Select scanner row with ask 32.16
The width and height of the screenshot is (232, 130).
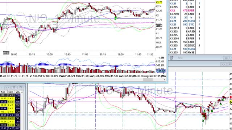(10, 105)
